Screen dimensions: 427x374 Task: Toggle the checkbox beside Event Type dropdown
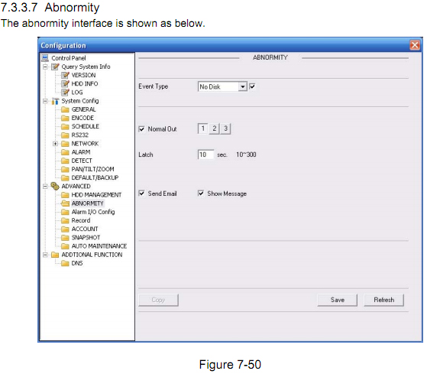point(252,86)
